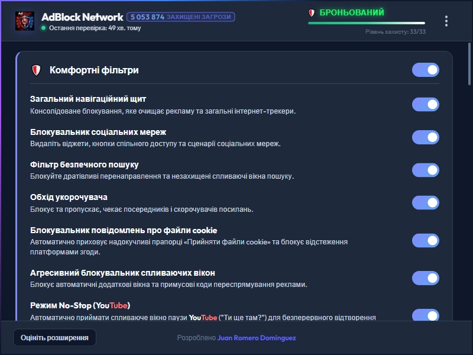This screenshot has width=473, height=355.
Task: Click the Розроблено label in footer
Action: tap(196, 338)
